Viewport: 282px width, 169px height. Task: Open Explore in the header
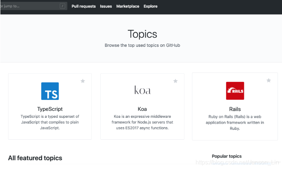(x=151, y=6)
